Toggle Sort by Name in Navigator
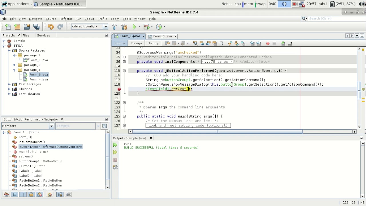This screenshot has height=206, width=366. 60,195
